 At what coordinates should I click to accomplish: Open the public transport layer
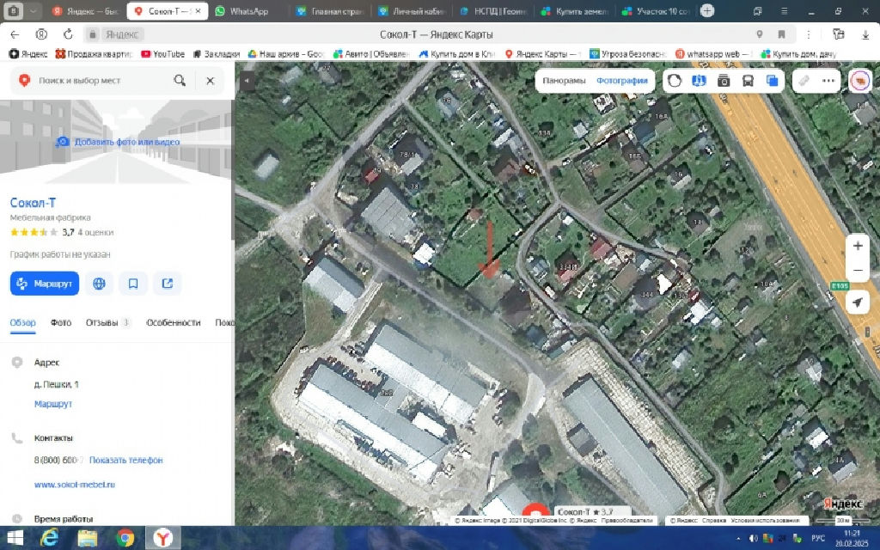click(748, 80)
